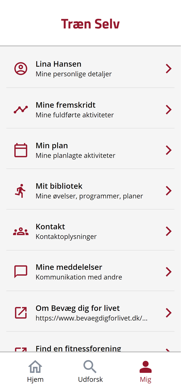Expand the chevron next to Lina Hansen
The image size is (181, 392).
point(169,68)
